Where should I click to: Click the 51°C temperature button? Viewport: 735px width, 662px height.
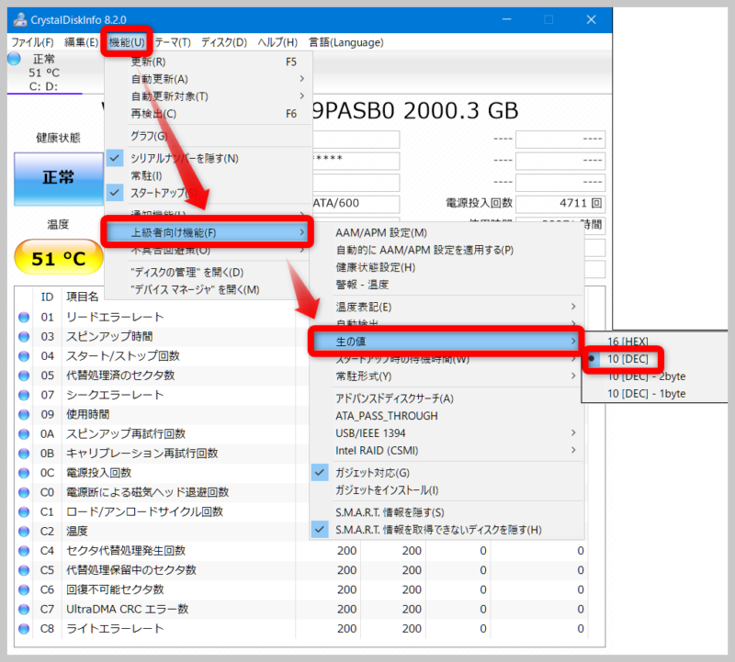click(x=58, y=257)
